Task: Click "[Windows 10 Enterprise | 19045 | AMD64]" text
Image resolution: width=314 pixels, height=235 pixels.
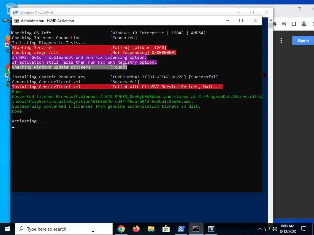Action: [x=158, y=33]
